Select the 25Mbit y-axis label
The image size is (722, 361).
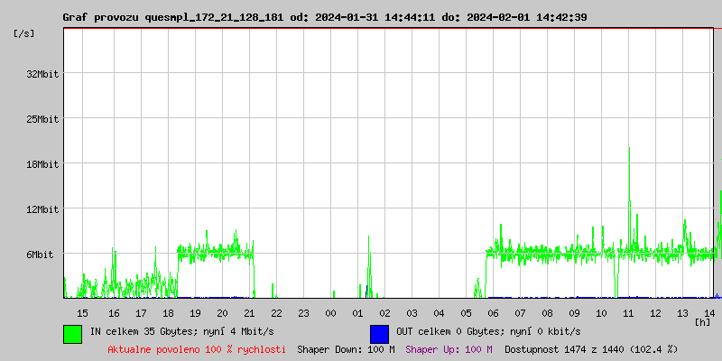coord(42,119)
